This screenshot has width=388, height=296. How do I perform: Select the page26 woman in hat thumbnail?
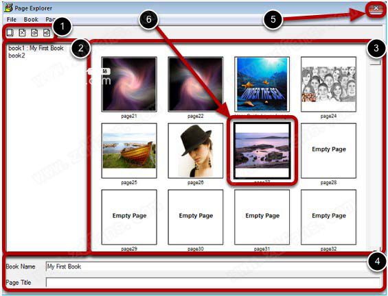196,151
